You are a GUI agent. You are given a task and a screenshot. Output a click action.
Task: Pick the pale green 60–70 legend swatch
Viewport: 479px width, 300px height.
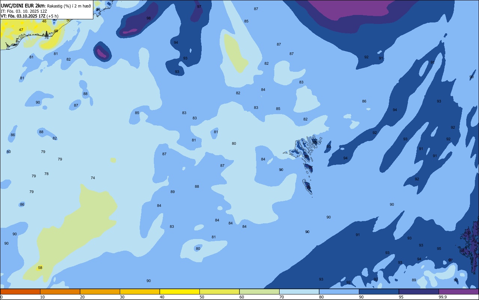pyautogui.click(x=259, y=291)
